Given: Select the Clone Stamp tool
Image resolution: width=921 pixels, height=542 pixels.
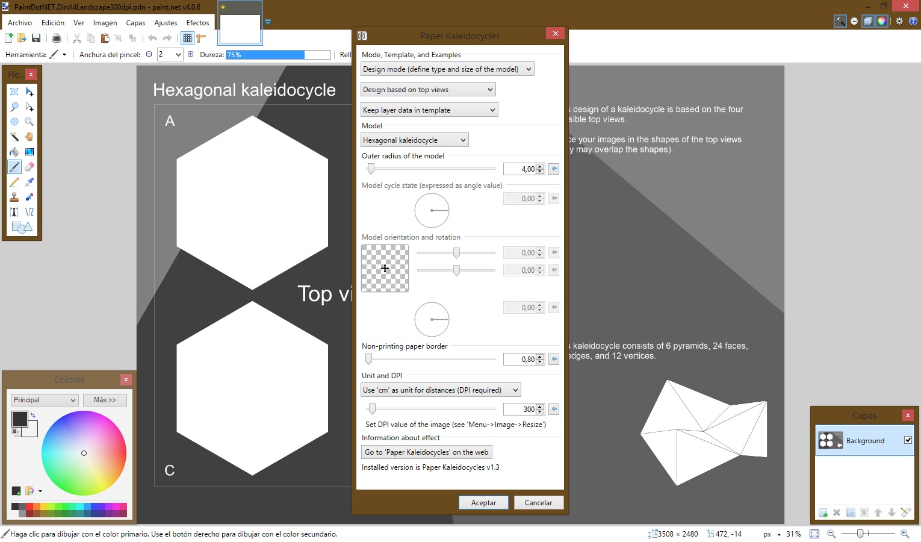Looking at the screenshot, I should click(14, 197).
